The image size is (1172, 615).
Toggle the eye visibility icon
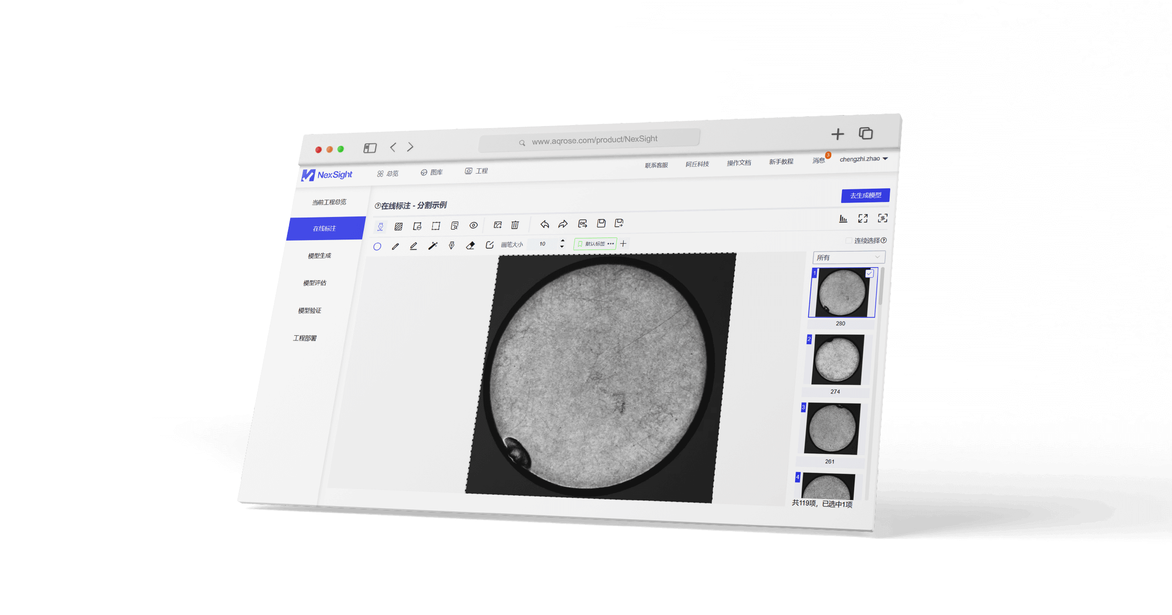click(473, 225)
